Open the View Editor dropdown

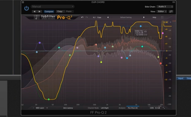[x=162, y=11]
